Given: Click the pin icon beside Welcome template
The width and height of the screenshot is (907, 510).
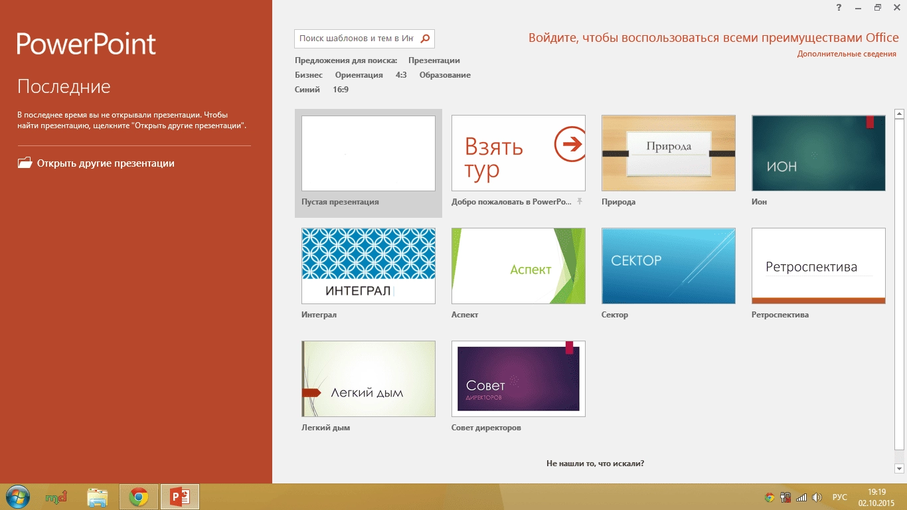Looking at the screenshot, I should pyautogui.click(x=579, y=201).
